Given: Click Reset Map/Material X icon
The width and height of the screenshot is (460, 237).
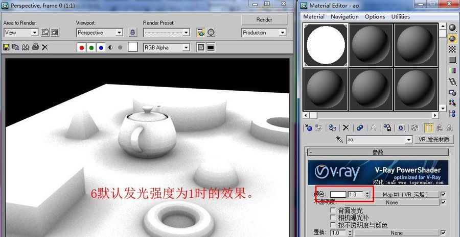Looking at the screenshot, I should coord(346,127).
